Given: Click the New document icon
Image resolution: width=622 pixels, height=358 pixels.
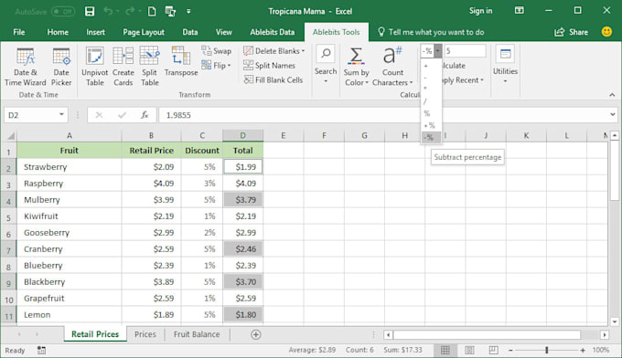Looking at the screenshot, I should click(x=152, y=12).
